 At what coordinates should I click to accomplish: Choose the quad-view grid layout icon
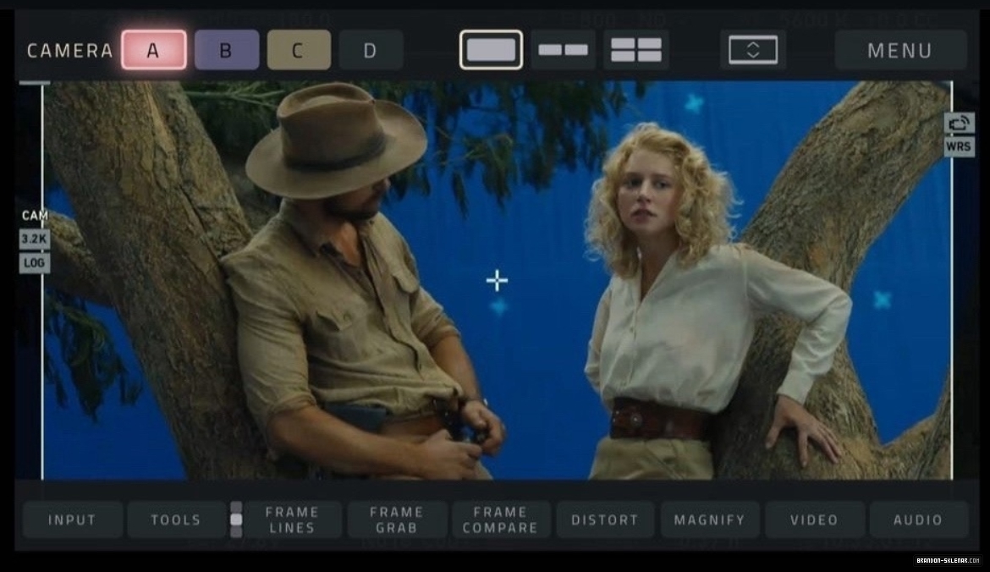[x=635, y=50]
